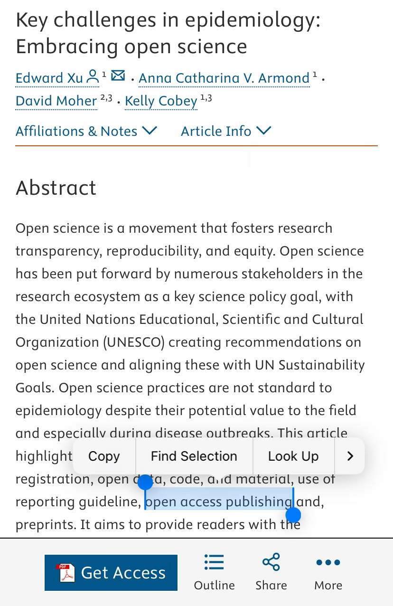
Task: Open the Edward Xu author link
Action: pyautogui.click(x=49, y=78)
